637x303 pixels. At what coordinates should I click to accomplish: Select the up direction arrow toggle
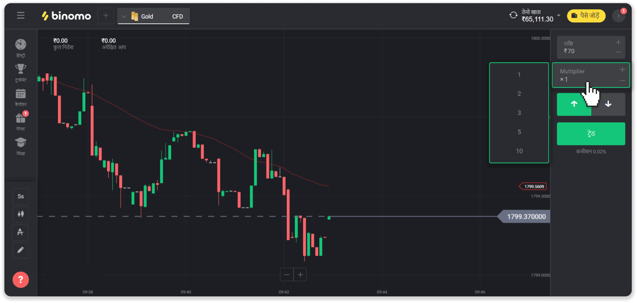(x=574, y=104)
